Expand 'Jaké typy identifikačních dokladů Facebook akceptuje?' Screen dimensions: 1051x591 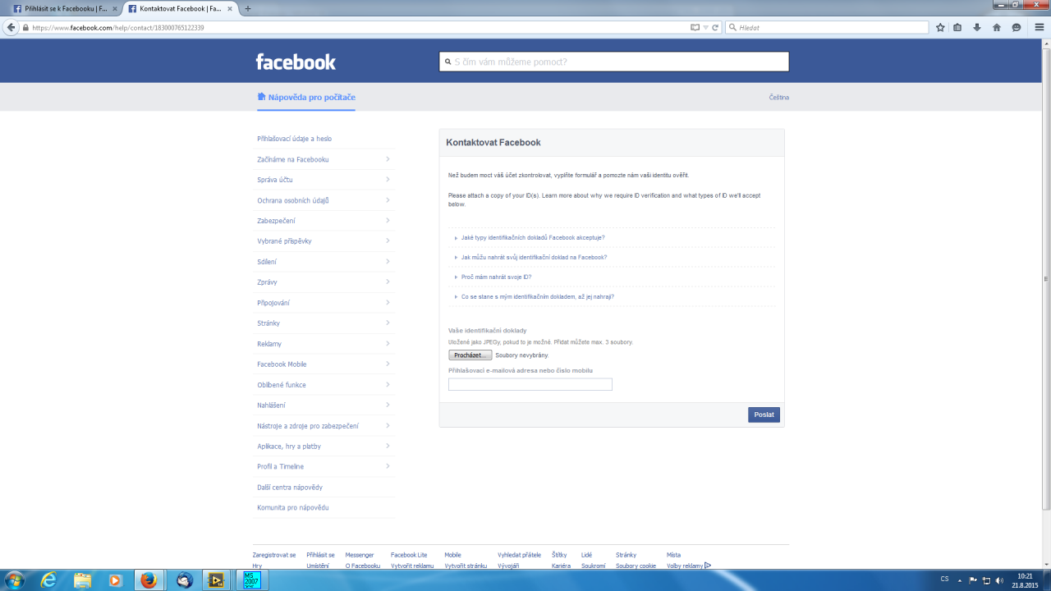coord(533,237)
